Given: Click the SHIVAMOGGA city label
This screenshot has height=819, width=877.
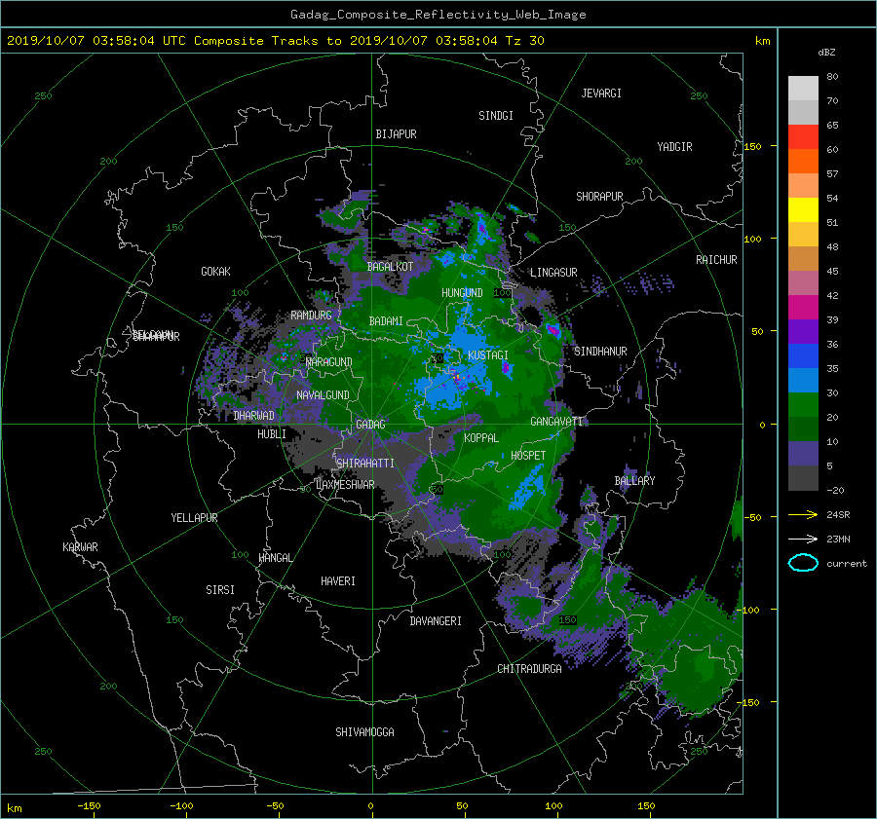Looking at the screenshot, I should [364, 732].
